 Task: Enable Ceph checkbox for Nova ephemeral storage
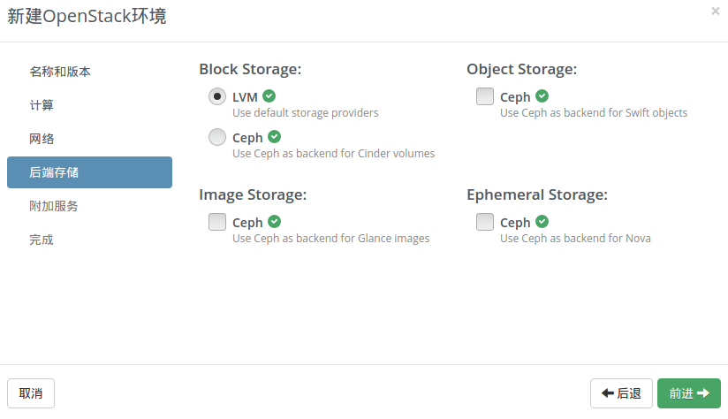(x=485, y=222)
